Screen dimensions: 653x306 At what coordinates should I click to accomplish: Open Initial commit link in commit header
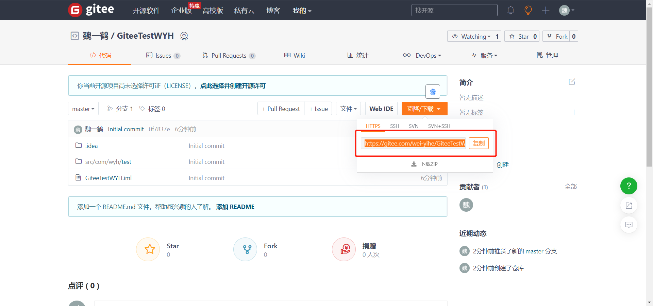point(126,129)
